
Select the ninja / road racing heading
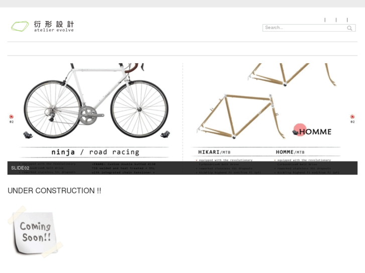95,152
